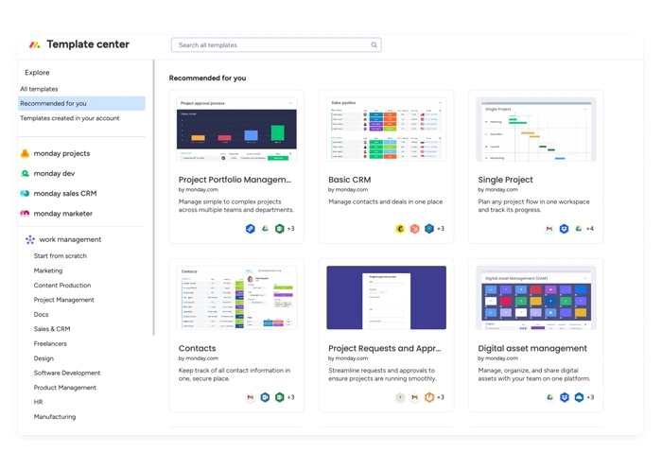Click the blue hexagon icon on Basic CRM card
The width and height of the screenshot is (662, 470).
[x=429, y=229]
